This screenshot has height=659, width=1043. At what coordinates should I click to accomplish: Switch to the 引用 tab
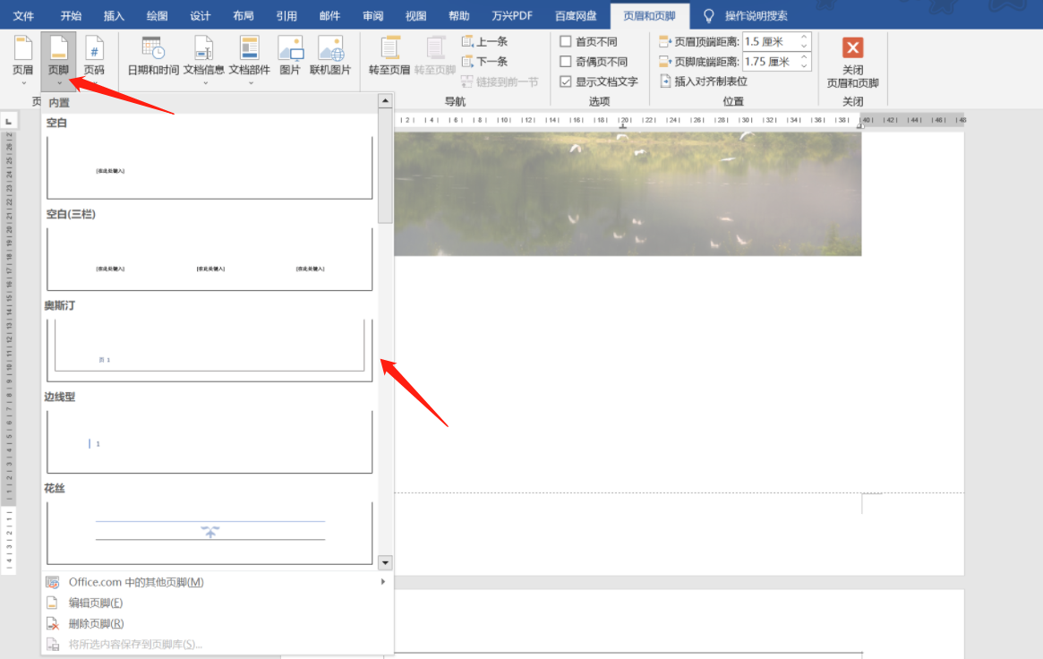(286, 15)
